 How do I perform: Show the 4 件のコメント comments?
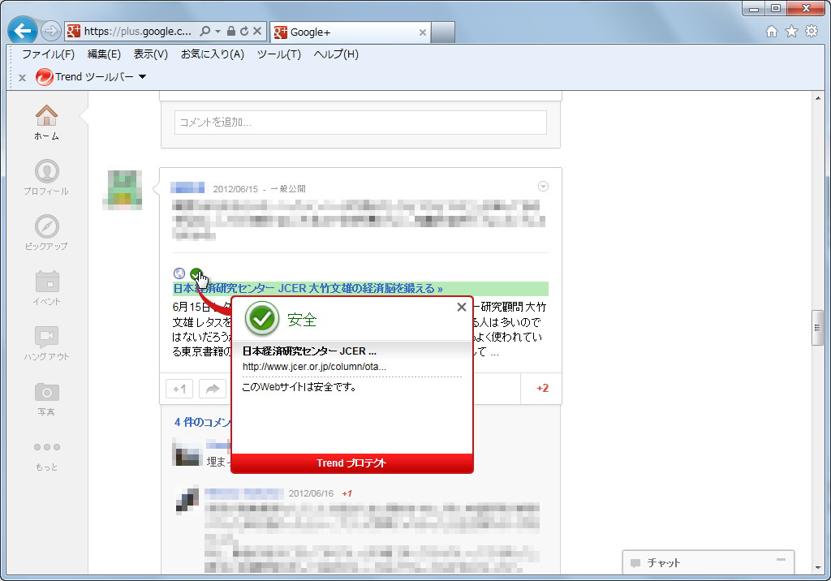[x=201, y=422]
